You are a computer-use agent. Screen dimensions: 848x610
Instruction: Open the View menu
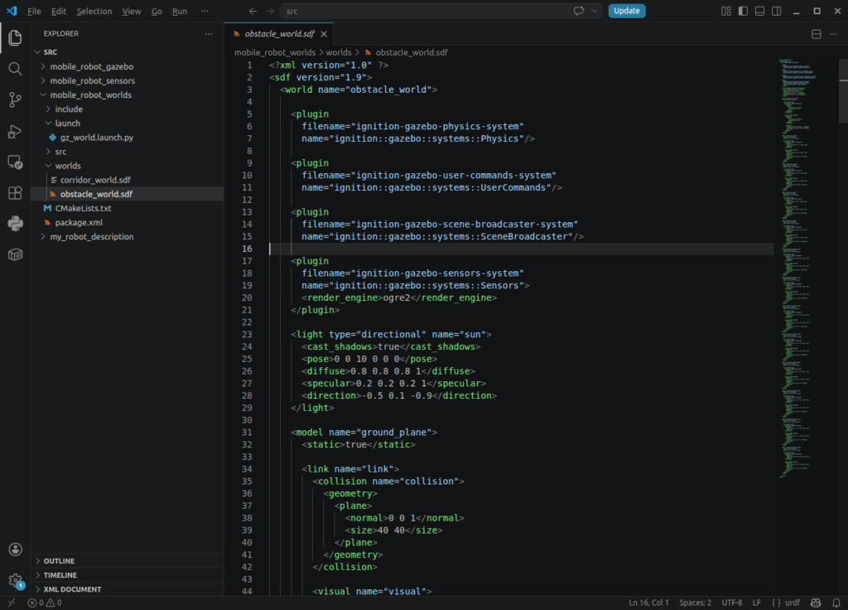[x=132, y=11]
